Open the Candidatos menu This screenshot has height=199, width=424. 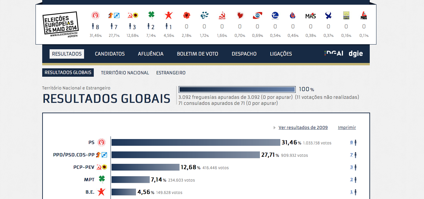click(x=110, y=54)
